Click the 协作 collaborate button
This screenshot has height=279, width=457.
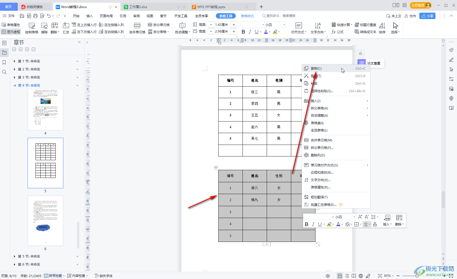click(x=410, y=16)
